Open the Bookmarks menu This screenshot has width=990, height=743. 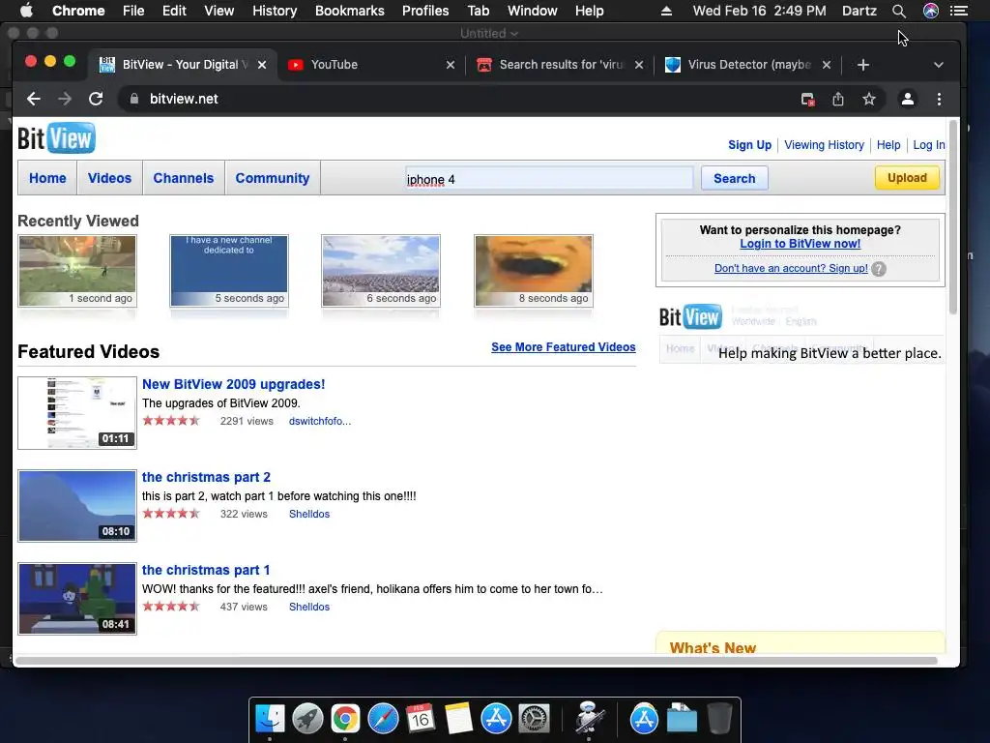[350, 11]
